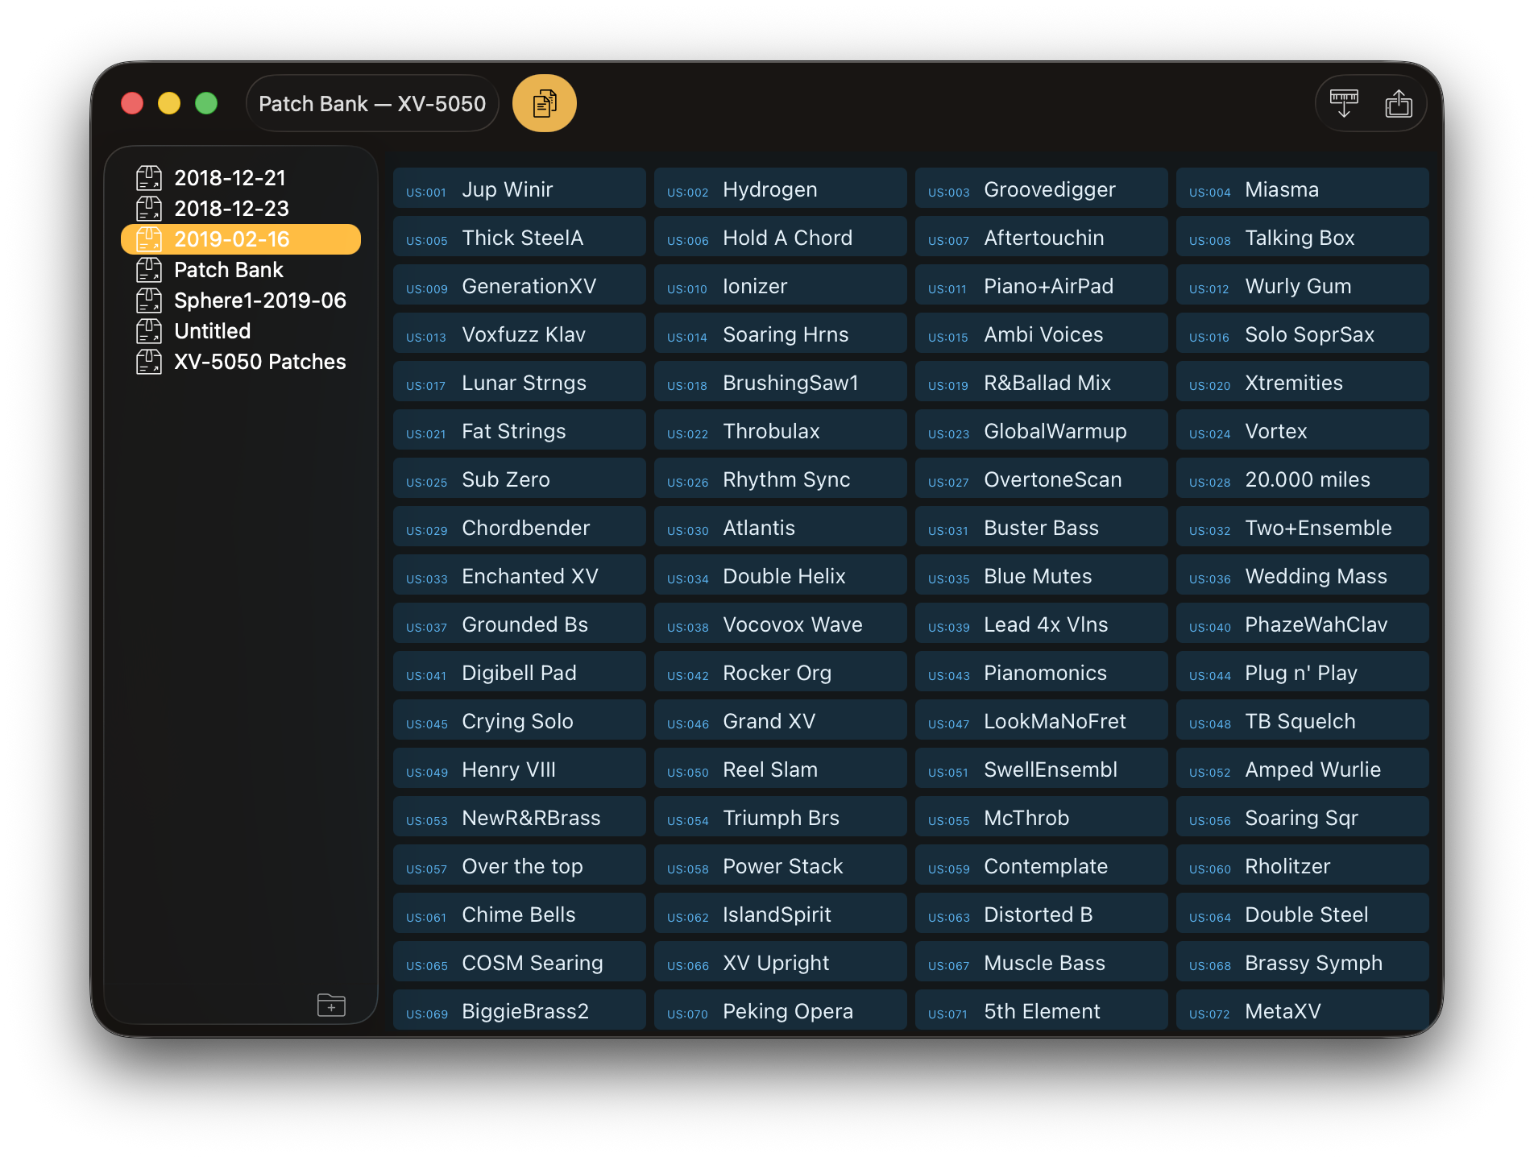This screenshot has width=1534, height=1157.
Task: Select the PhazeWahClav patch
Action: coord(1303,624)
